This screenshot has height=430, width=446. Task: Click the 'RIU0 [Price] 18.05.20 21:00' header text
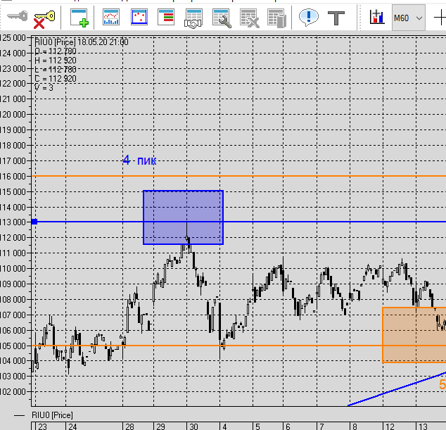pos(82,42)
